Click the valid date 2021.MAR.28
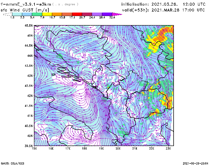Image resolution: width=214 pixels, height=165 pixels. [x=165, y=10]
